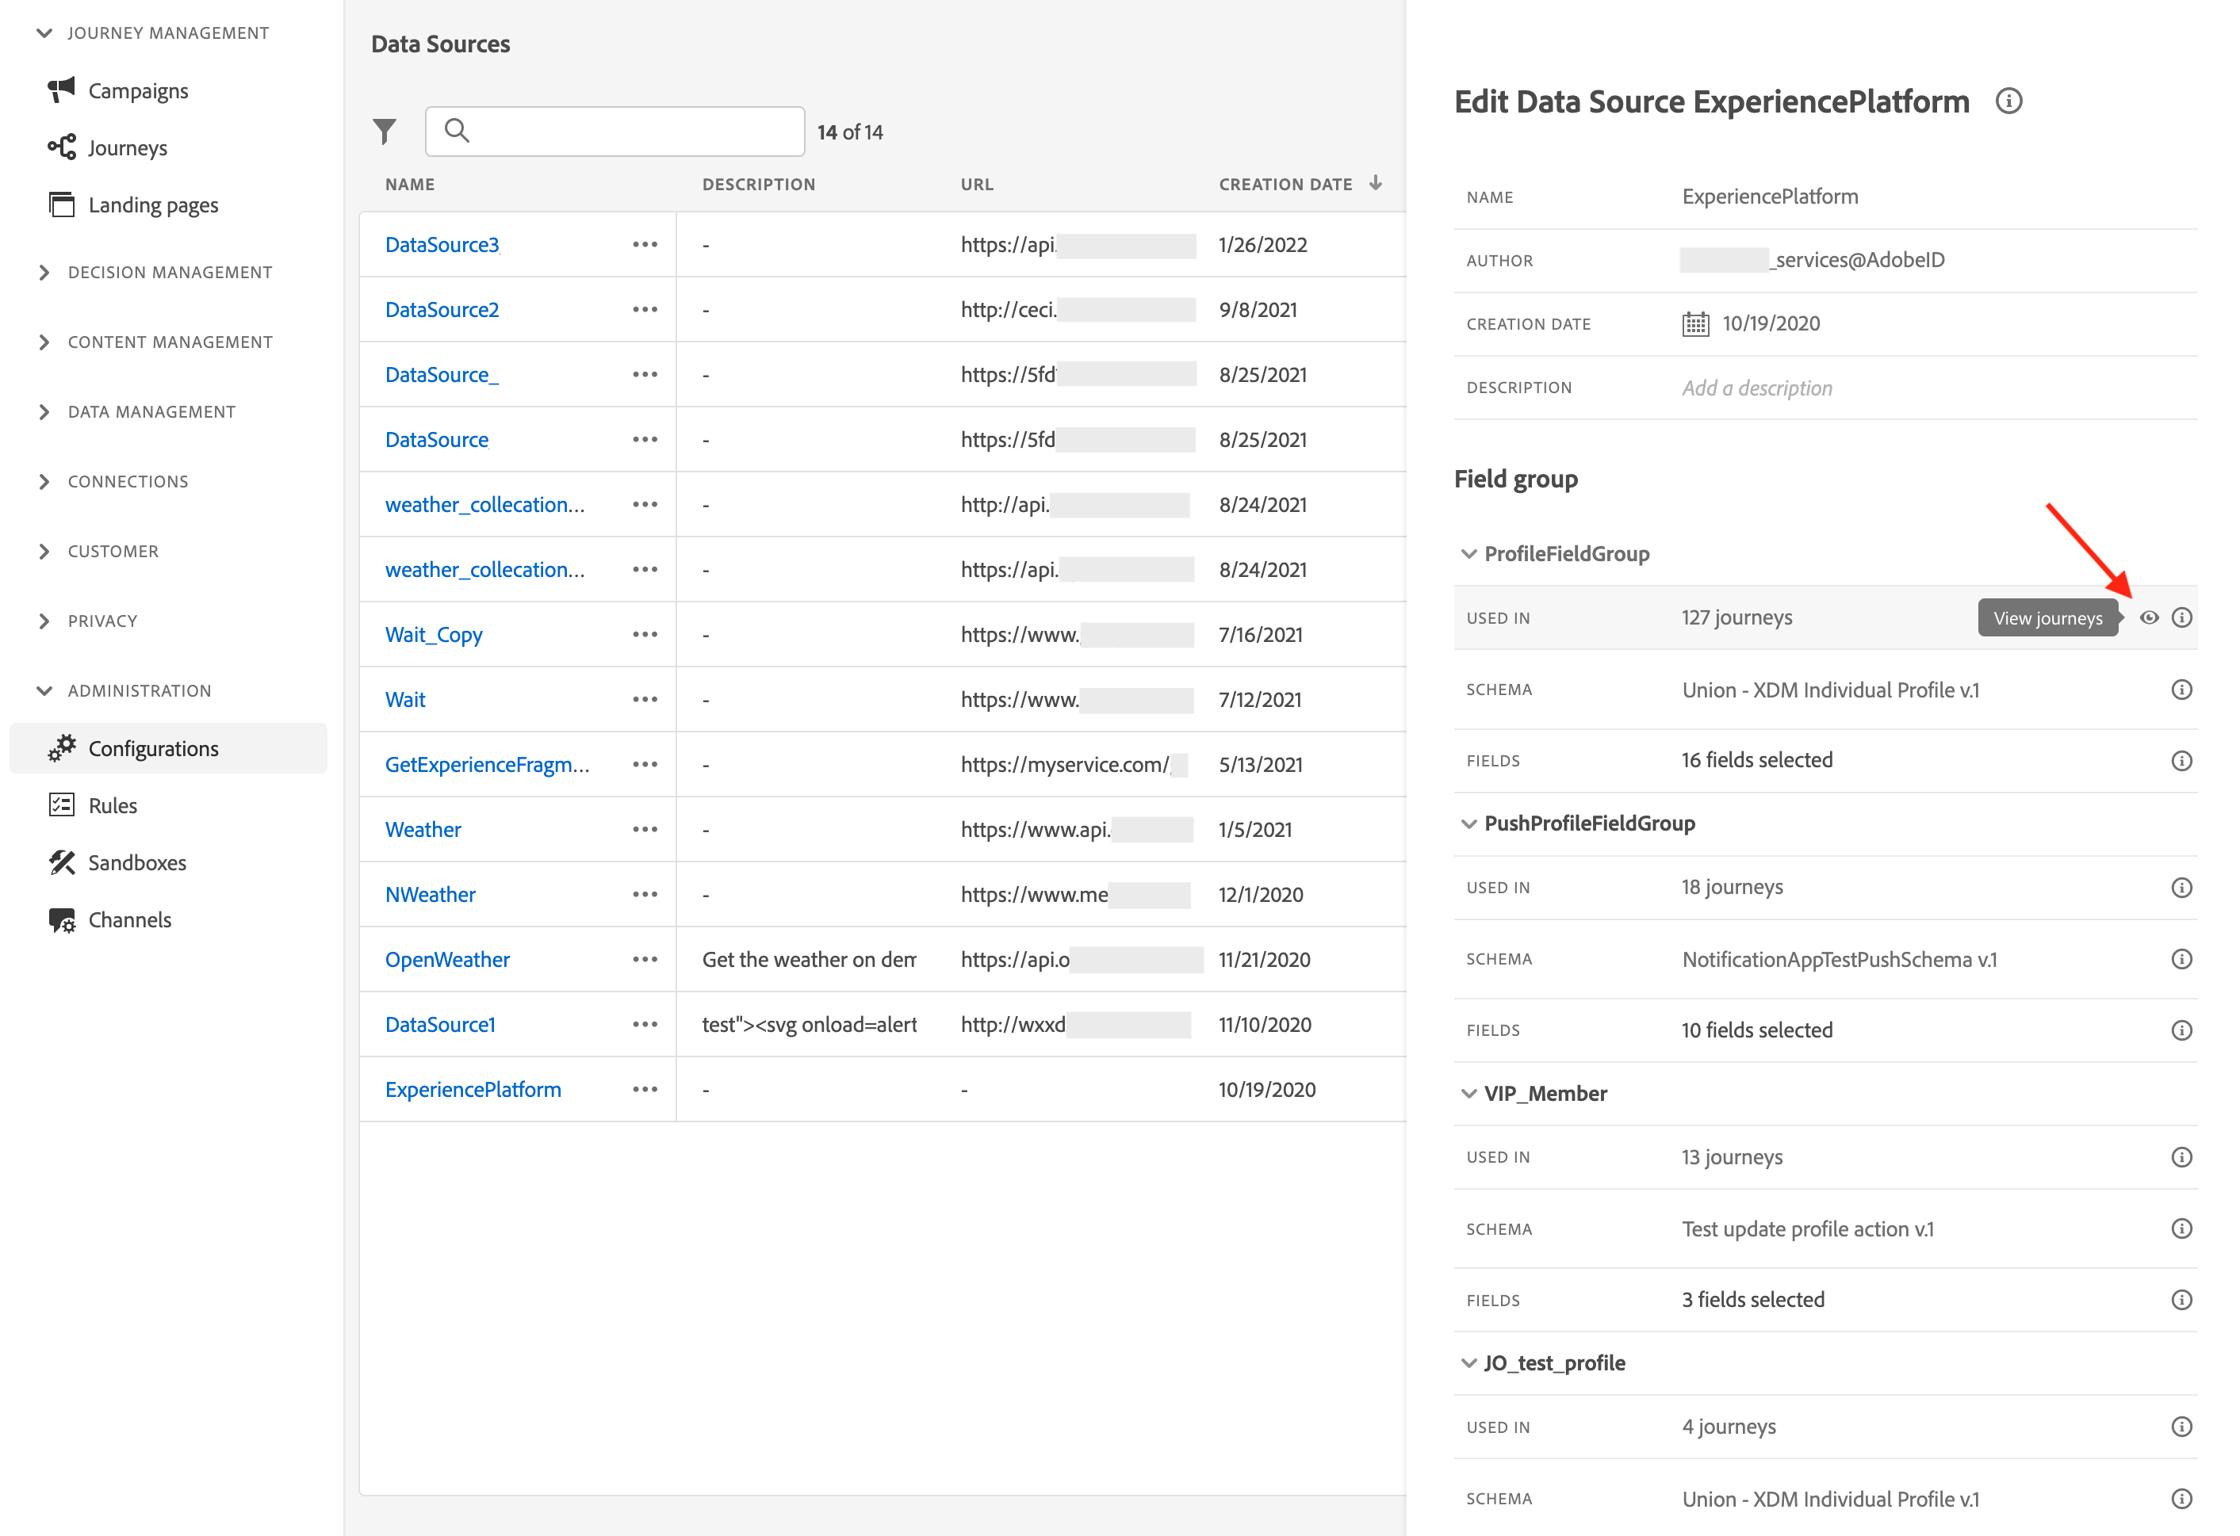The image size is (2240, 1536).
Task: Open the Sandboxes icon in Administration
Action: [x=62, y=862]
